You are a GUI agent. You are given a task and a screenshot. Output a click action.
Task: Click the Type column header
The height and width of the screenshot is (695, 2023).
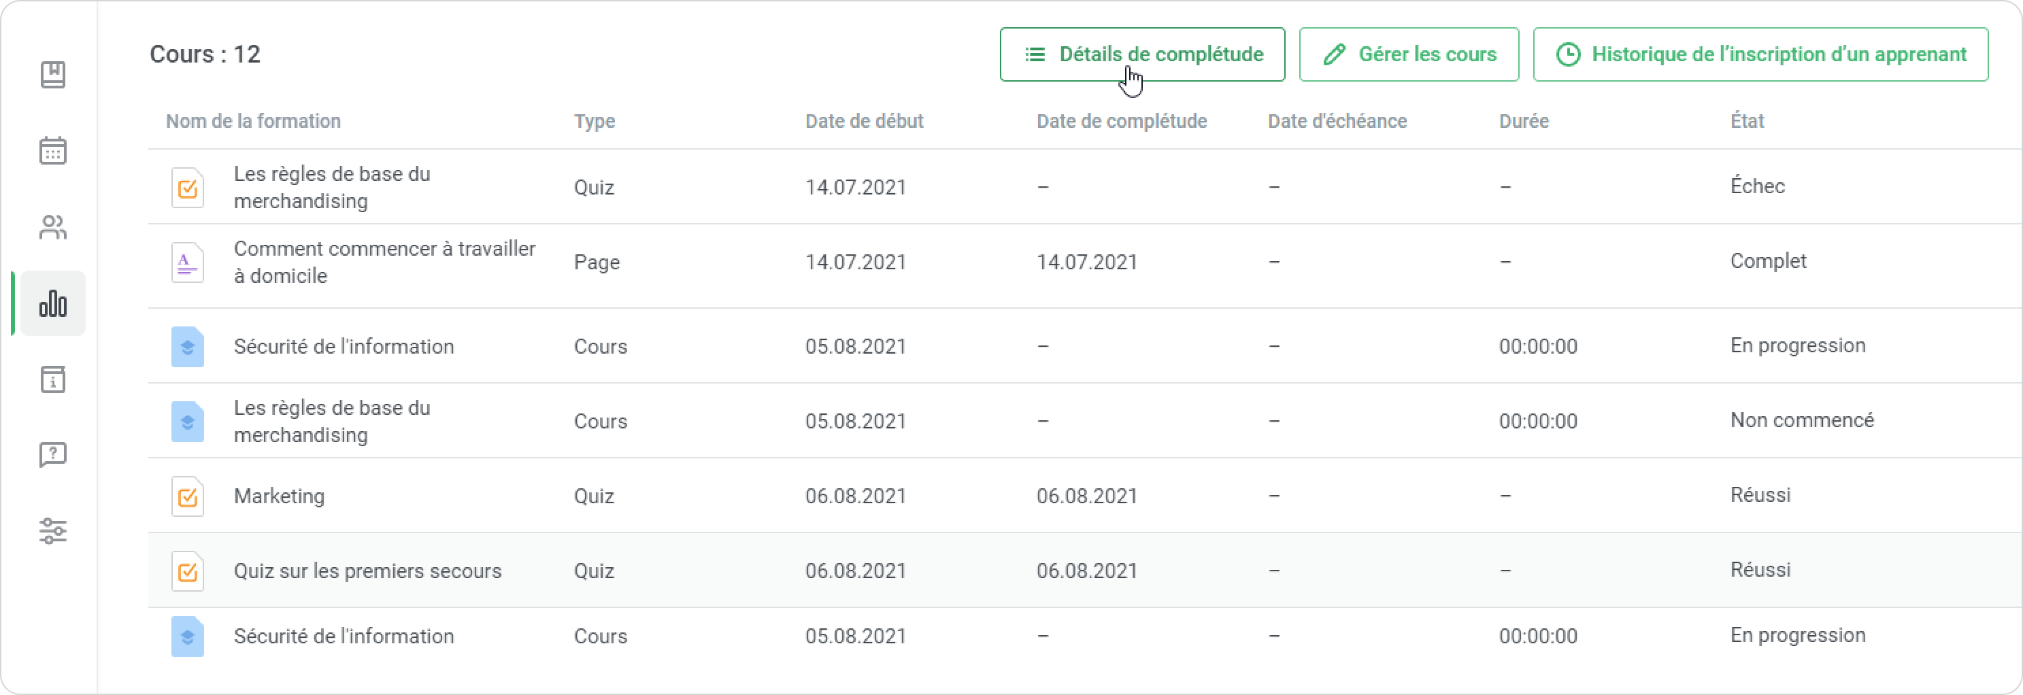pyautogui.click(x=595, y=121)
